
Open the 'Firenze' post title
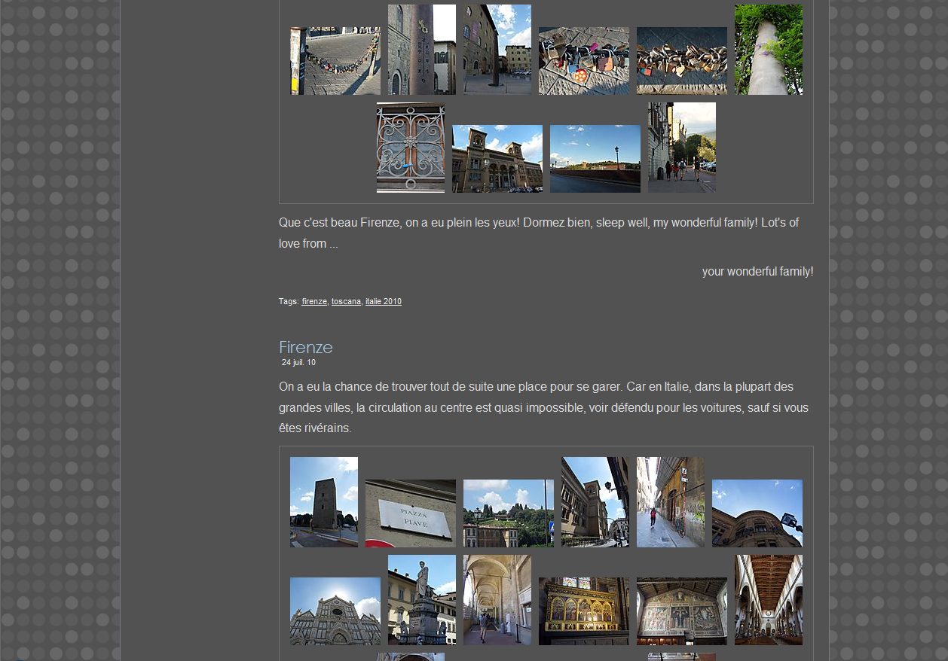click(x=305, y=347)
